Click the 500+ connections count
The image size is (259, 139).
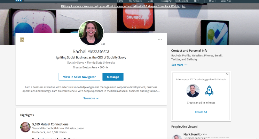[102, 67]
